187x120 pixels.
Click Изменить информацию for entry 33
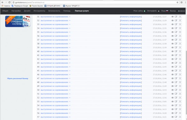(131, 24)
